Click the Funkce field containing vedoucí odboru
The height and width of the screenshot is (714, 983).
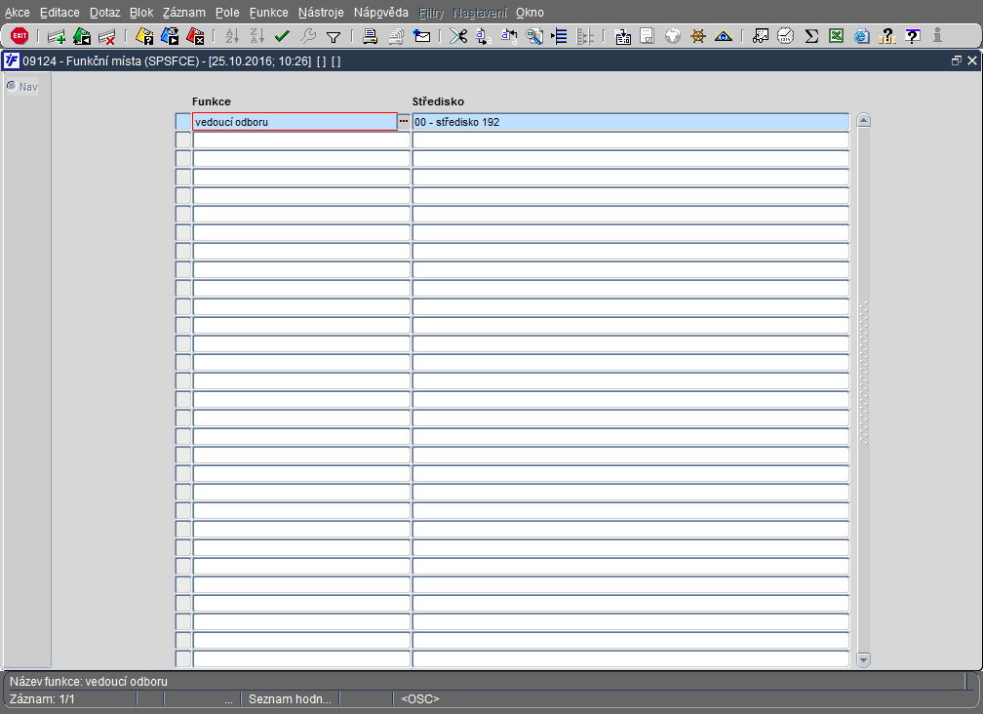(295, 122)
